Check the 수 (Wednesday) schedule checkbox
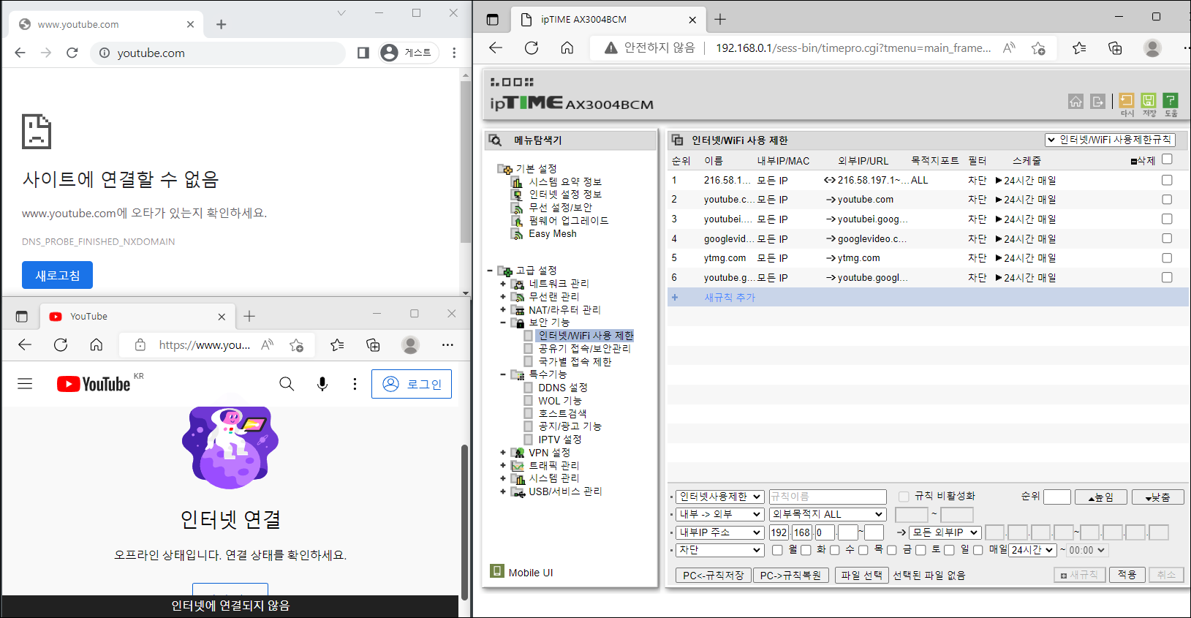Viewport: 1191px width, 618px height. [x=835, y=550]
